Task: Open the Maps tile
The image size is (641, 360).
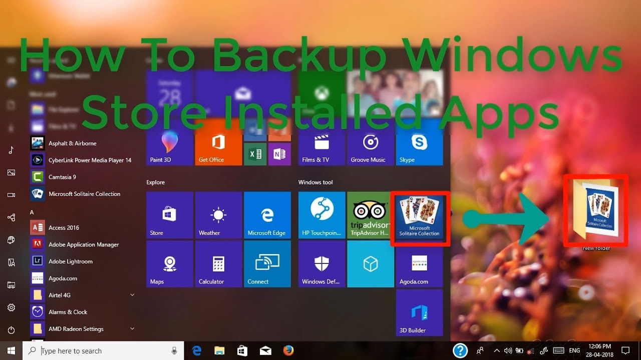Action: tap(169, 264)
